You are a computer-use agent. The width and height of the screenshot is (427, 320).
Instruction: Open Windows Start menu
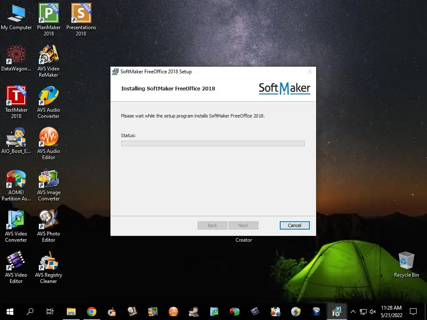[x=10, y=311]
